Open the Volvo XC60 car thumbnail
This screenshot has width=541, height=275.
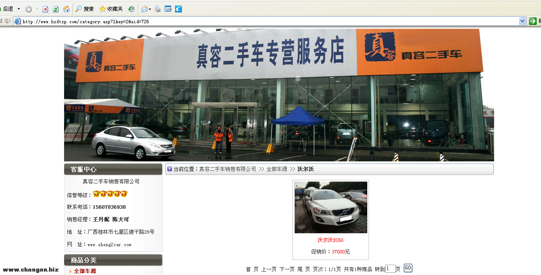(x=331, y=207)
